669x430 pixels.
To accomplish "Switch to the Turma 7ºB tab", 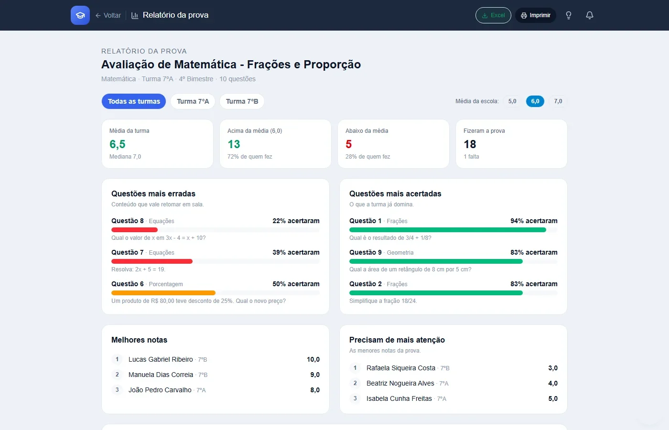I will (242, 101).
